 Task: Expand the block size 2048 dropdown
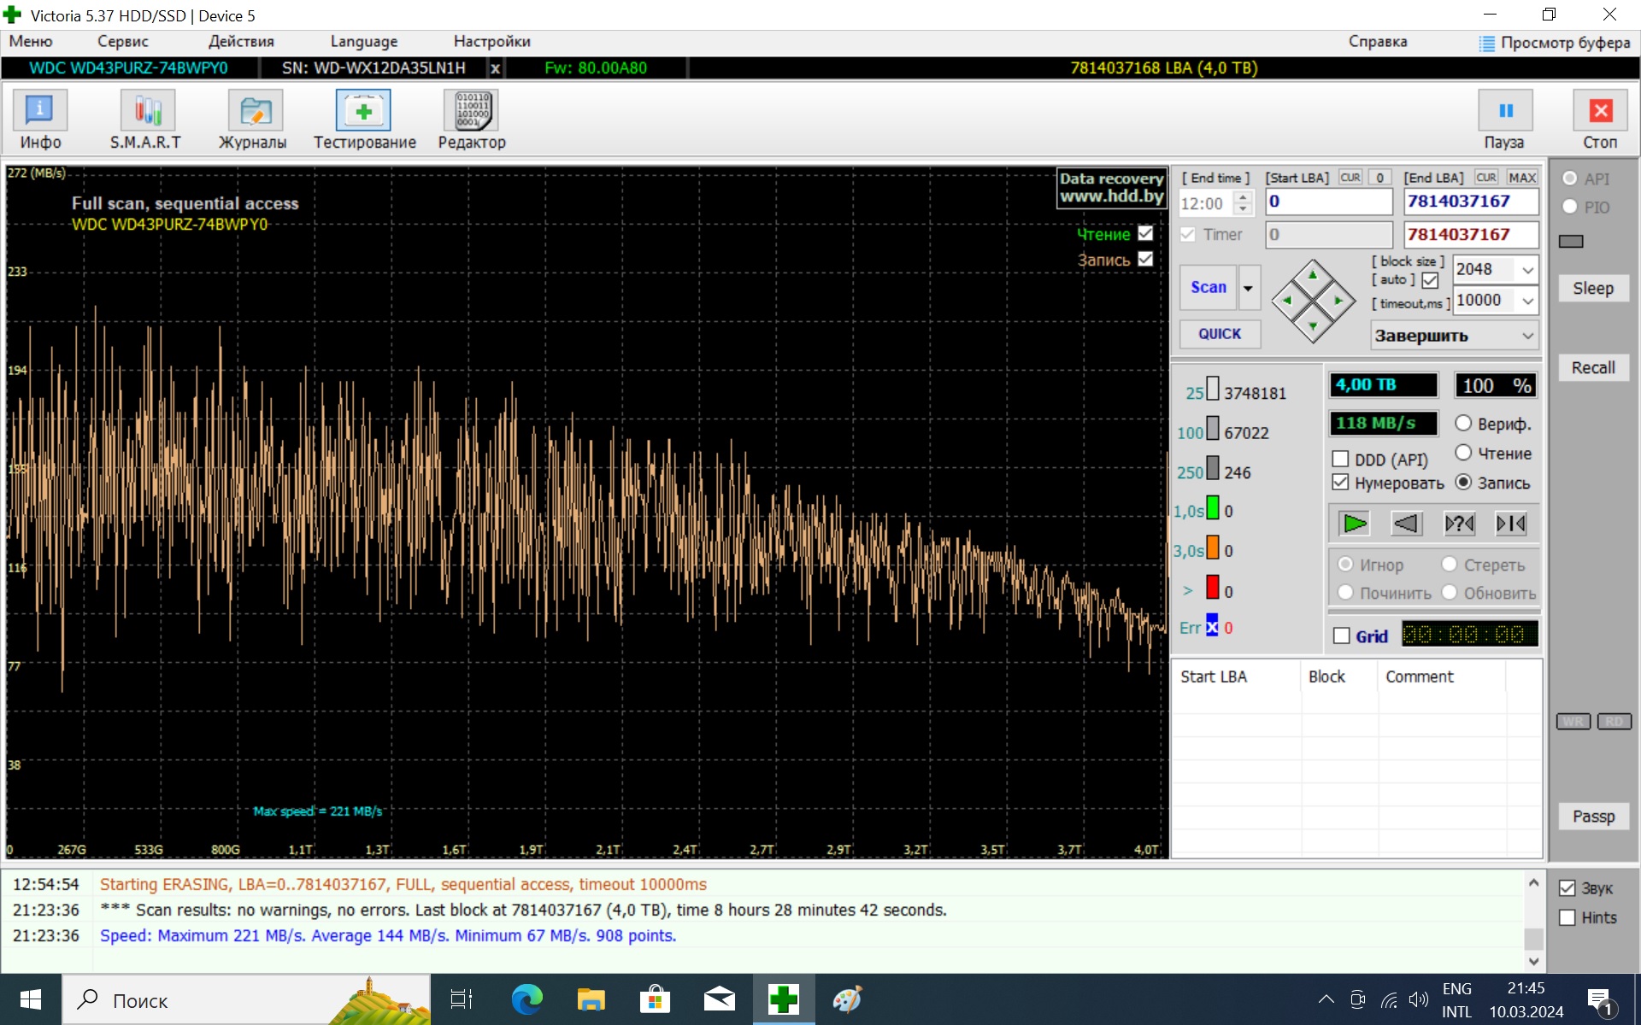[x=1526, y=270]
